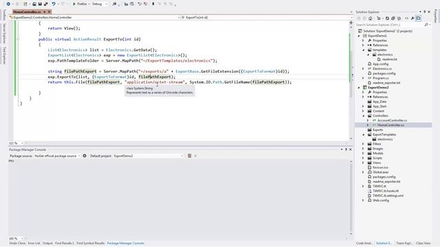The image size is (440, 247).
Task: Switch to the Find Results 1 tab
Action: (x=64, y=243)
